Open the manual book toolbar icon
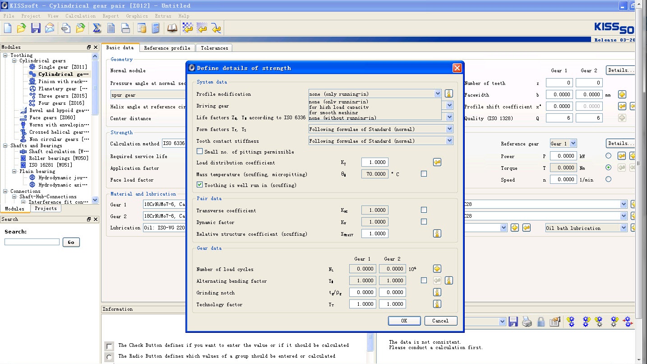This screenshot has height=364, width=647. pos(172,28)
